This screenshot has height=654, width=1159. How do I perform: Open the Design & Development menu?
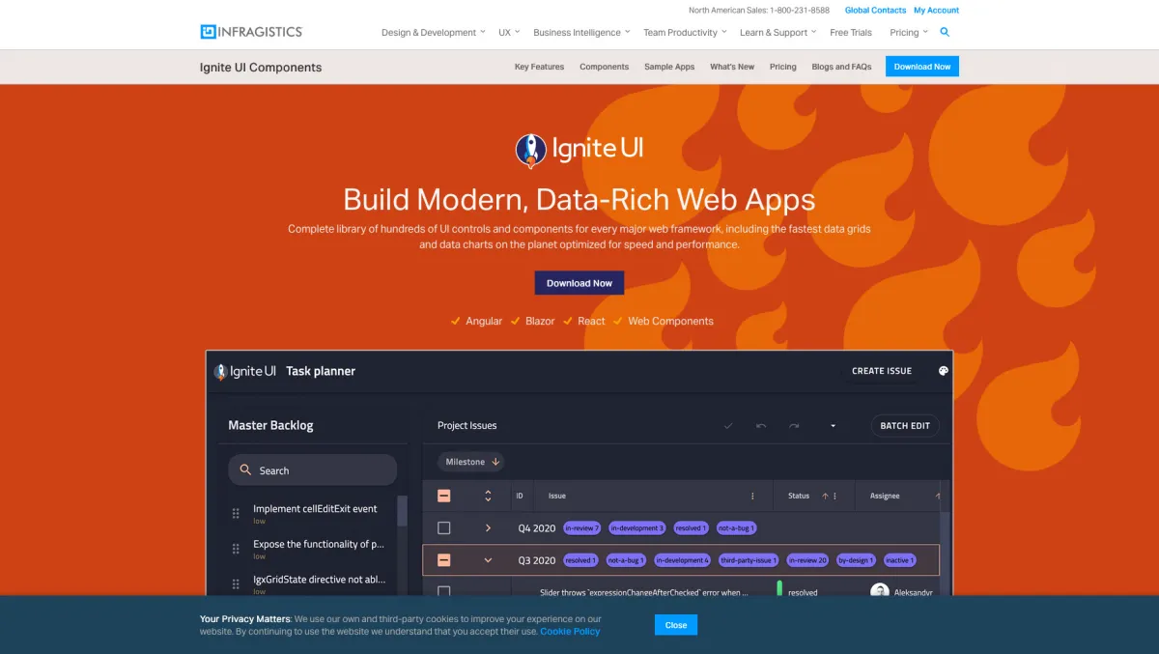pyautogui.click(x=434, y=32)
